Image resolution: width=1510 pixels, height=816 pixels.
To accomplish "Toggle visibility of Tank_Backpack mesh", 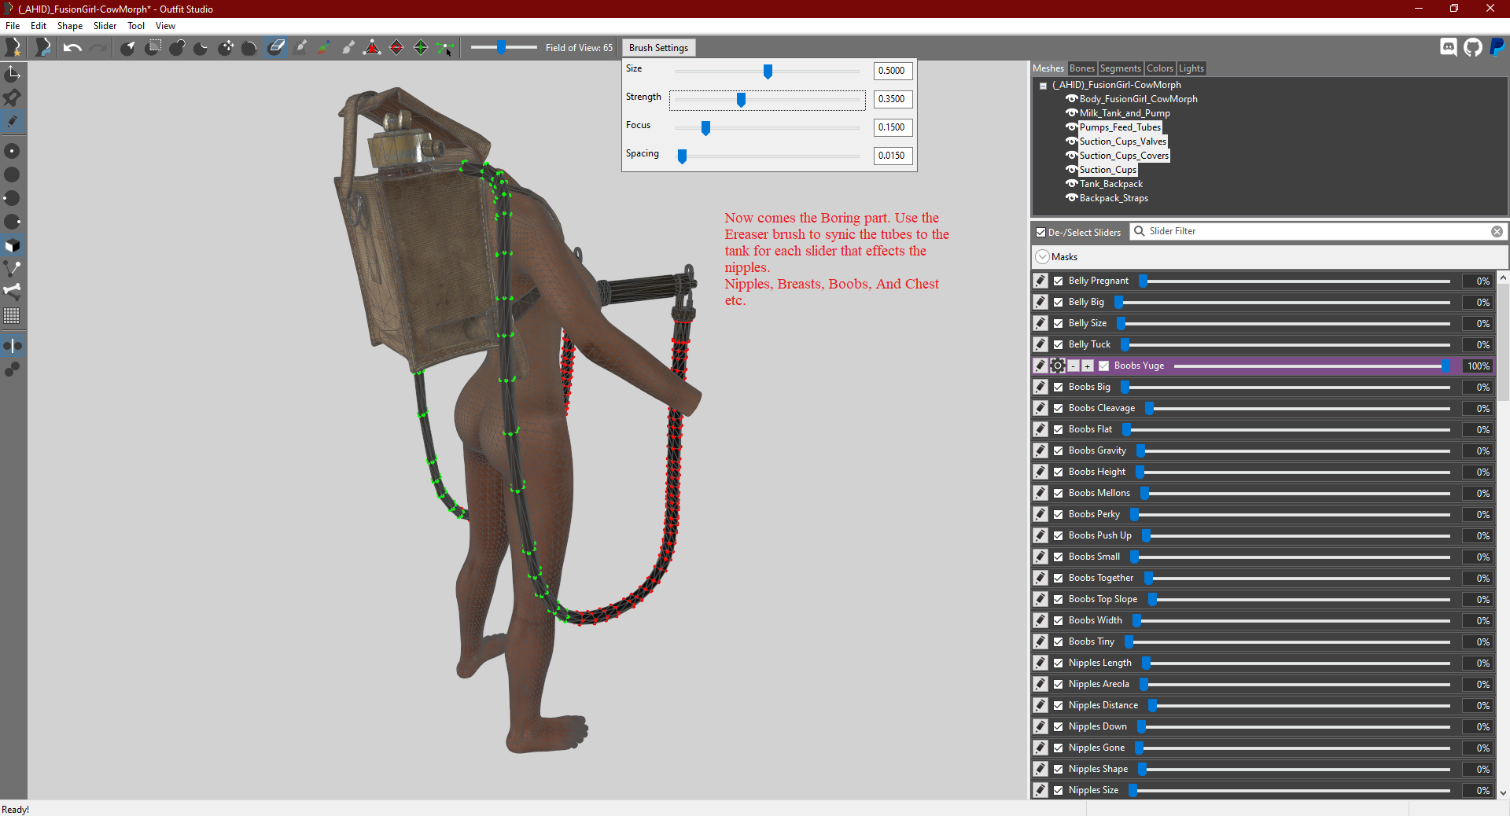I will [x=1071, y=184].
